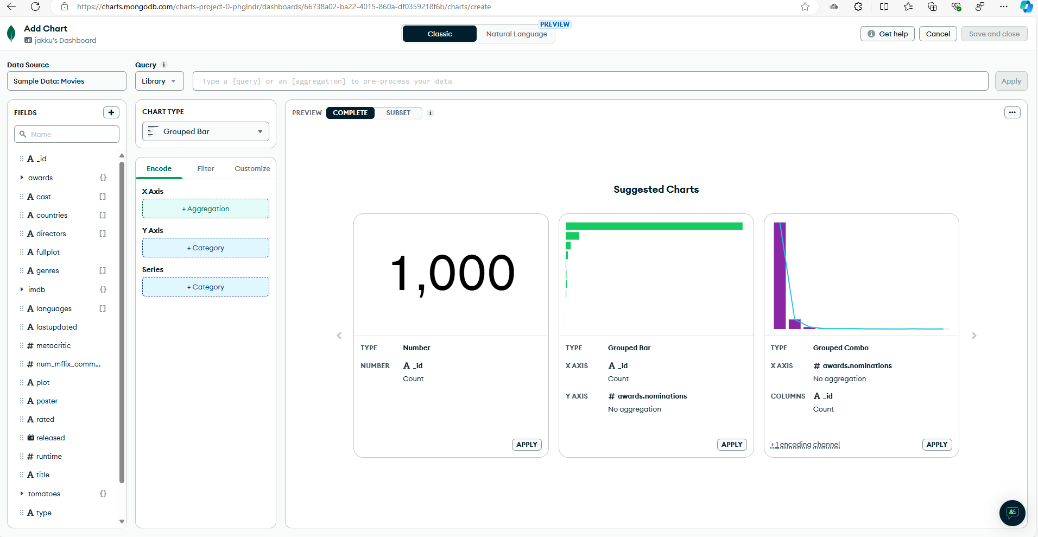1038x537 pixels.
Task: Apply the Grouped Combo suggested chart
Action: [x=937, y=444]
